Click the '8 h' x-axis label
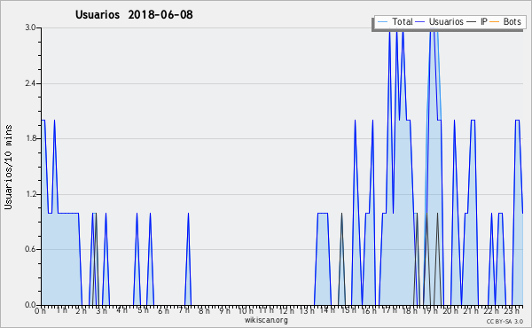This screenshot has width=532, height=328. (x=204, y=311)
